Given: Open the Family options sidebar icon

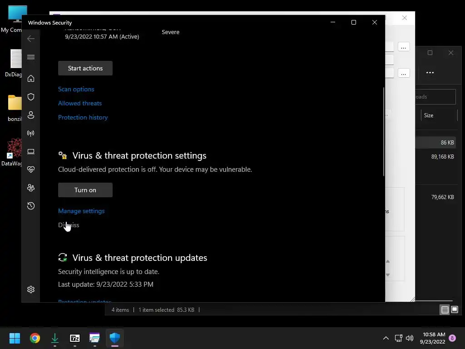Looking at the screenshot, I should (x=31, y=188).
